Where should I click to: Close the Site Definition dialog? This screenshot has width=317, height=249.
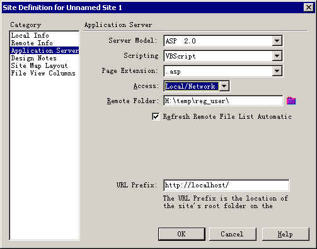pyautogui.click(x=309, y=8)
